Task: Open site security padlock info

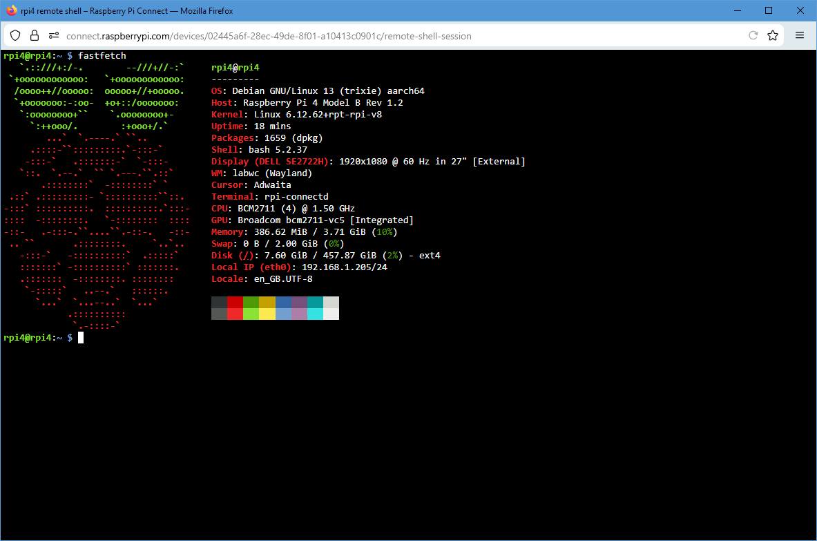Action: 34,35
